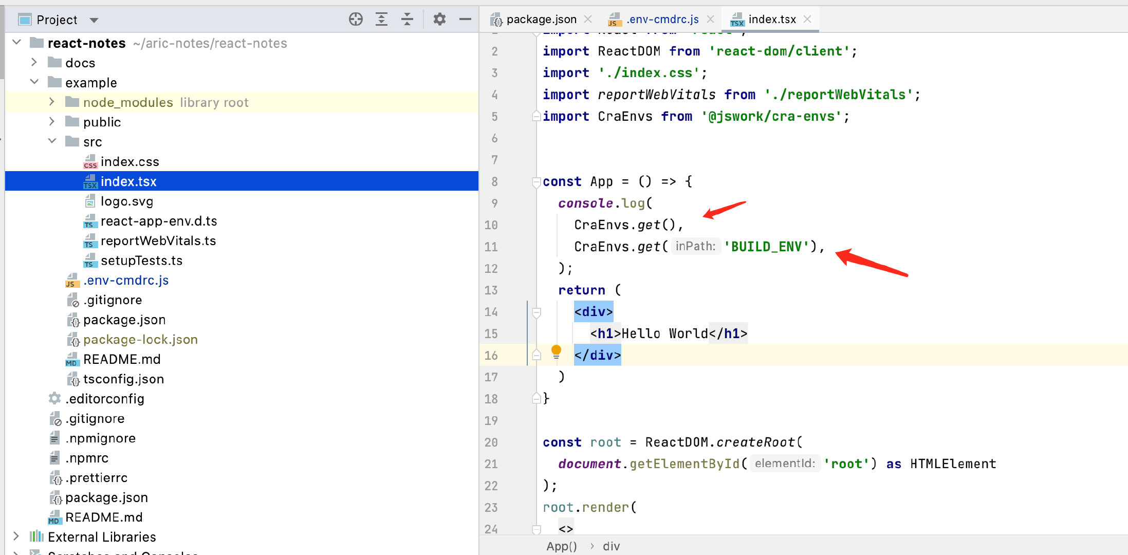This screenshot has width=1128, height=555.
Task: Click the 'BUILD_ENV' string in code
Action: pos(766,247)
